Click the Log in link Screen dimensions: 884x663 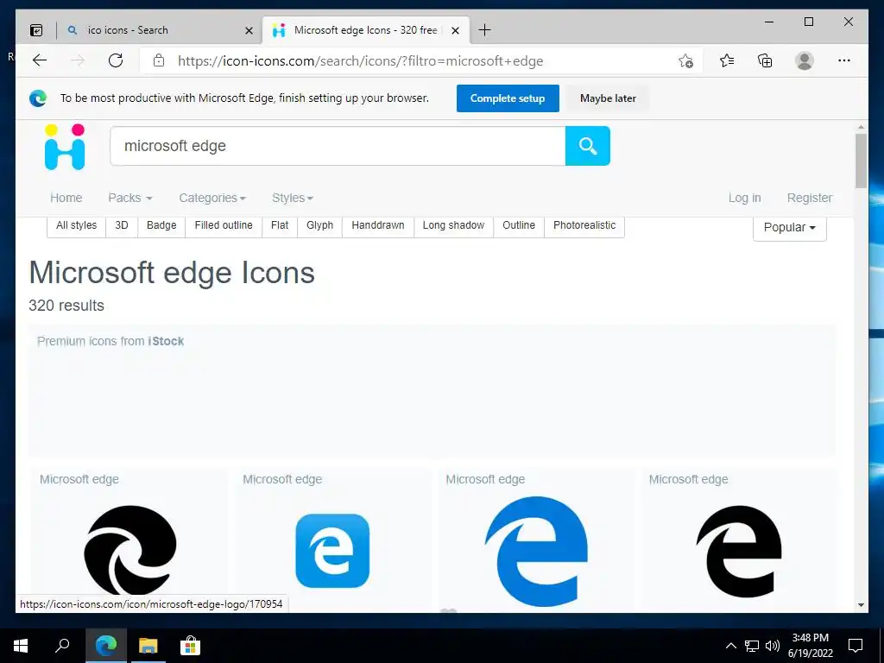point(744,198)
